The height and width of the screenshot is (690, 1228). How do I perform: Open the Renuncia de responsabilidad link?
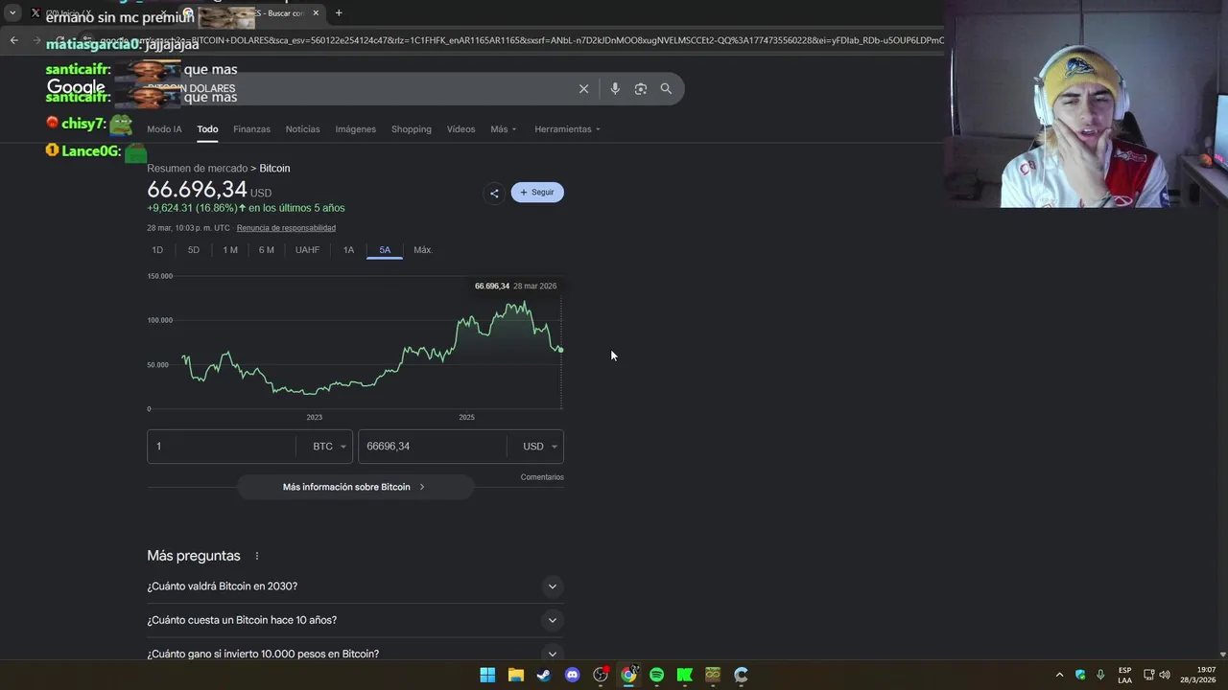tap(286, 228)
